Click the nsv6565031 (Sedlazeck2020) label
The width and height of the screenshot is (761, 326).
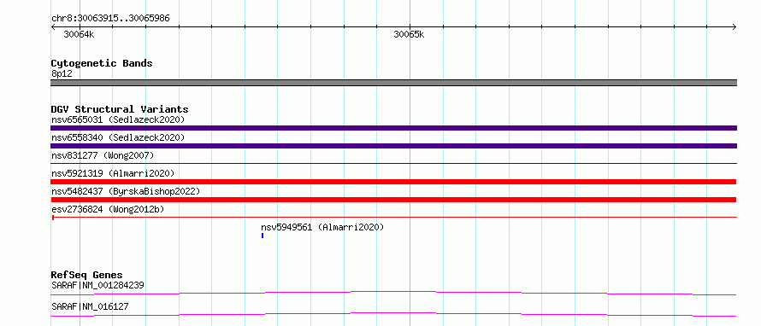[118, 119]
